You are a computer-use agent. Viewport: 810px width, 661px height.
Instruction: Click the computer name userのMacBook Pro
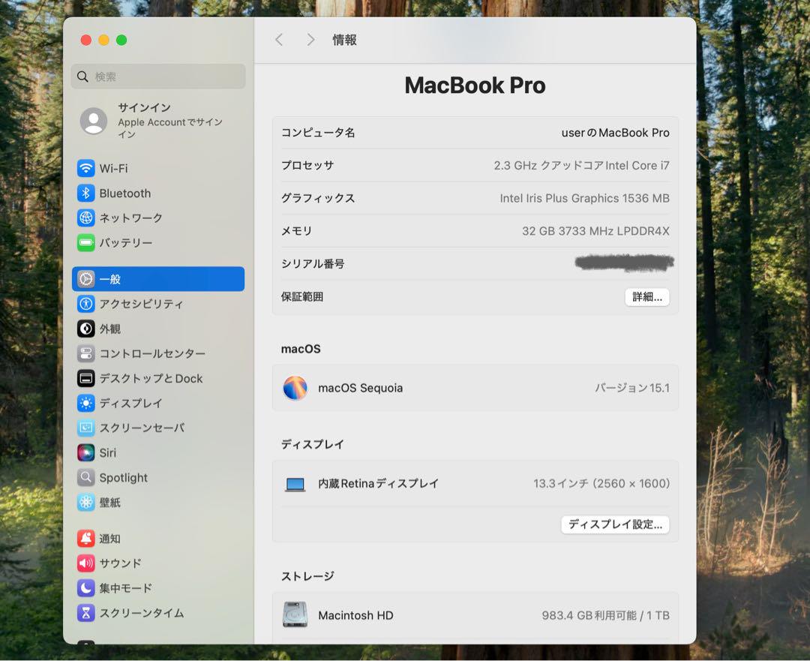click(615, 133)
